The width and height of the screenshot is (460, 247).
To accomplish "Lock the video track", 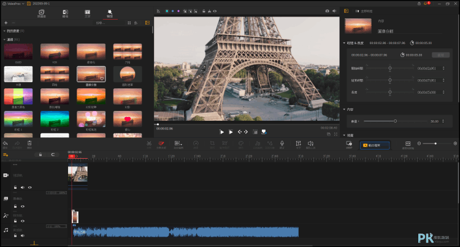I will [x=15, y=187].
